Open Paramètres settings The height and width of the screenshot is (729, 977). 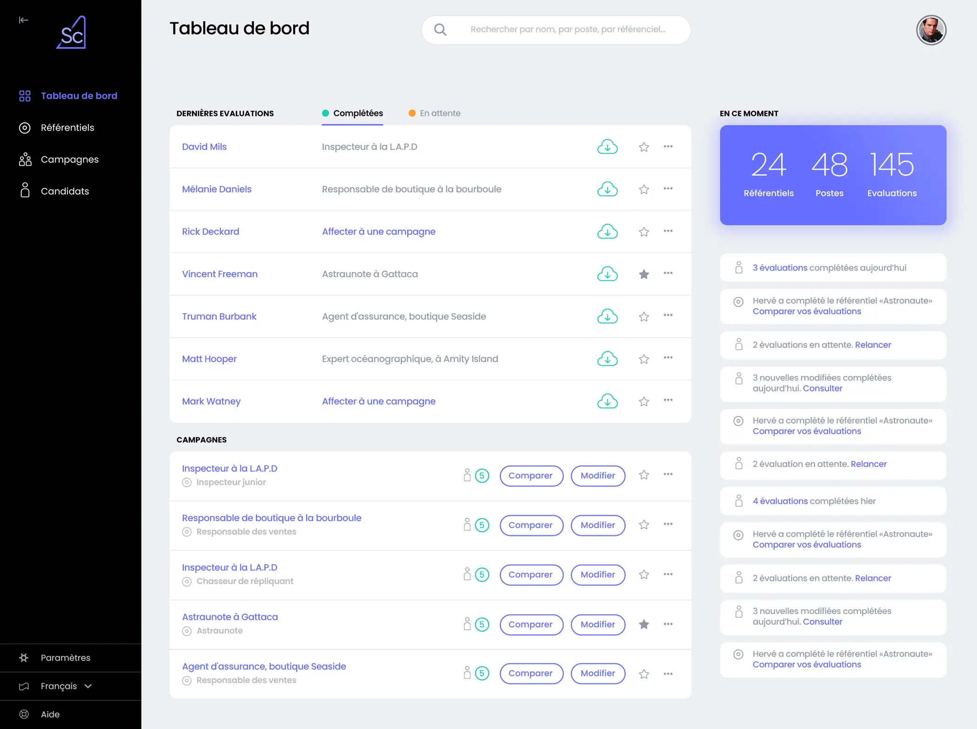(55, 657)
